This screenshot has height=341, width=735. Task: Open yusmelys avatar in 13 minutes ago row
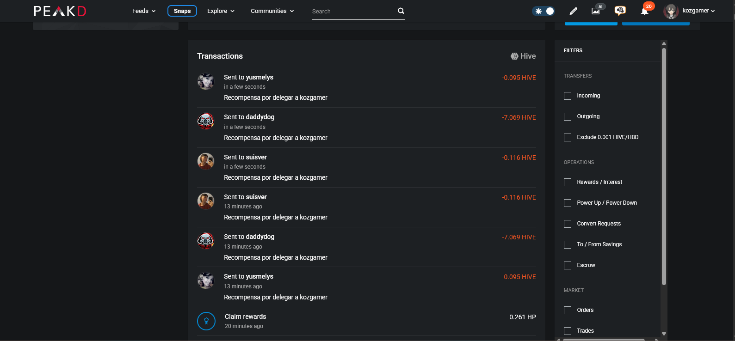coord(206,280)
